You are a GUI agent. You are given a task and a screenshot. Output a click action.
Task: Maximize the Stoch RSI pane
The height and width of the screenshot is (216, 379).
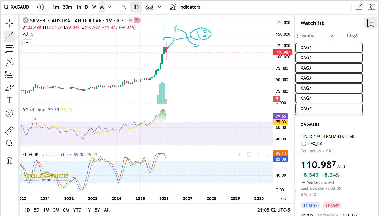(x=268, y=155)
